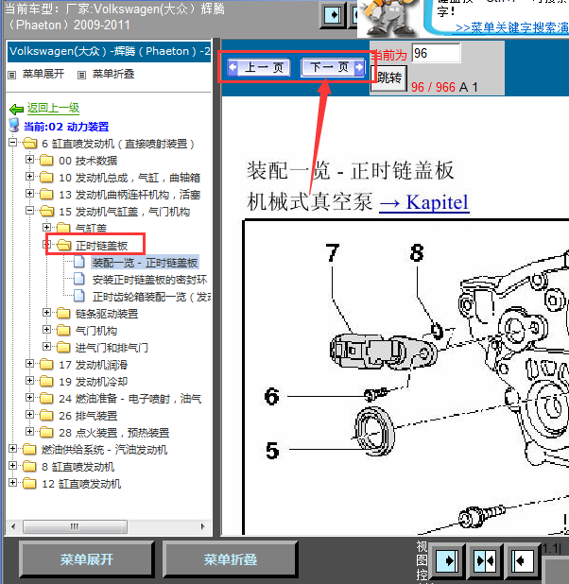Go to previous page with 上一页 button
569x584 pixels.
pos(259,67)
